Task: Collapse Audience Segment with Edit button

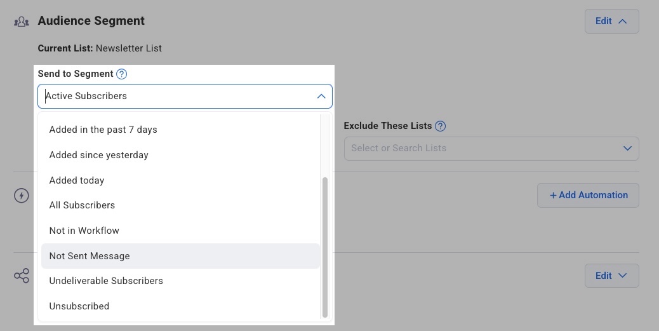Action: 611,21
